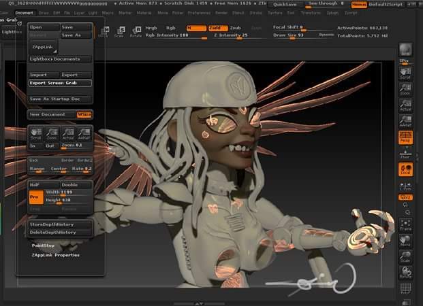
Task: Select the Move tool icon in top shelf
Action: [x=104, y=31]
